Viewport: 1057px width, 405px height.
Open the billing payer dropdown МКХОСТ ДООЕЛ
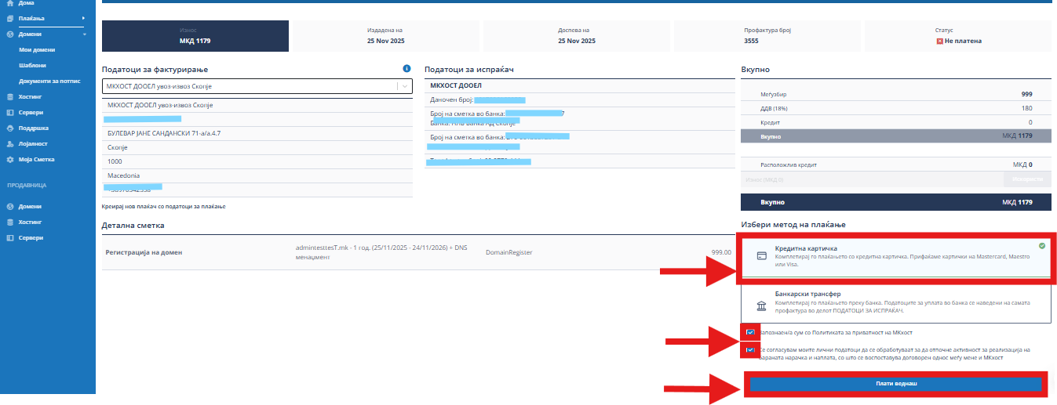(257, 86)
